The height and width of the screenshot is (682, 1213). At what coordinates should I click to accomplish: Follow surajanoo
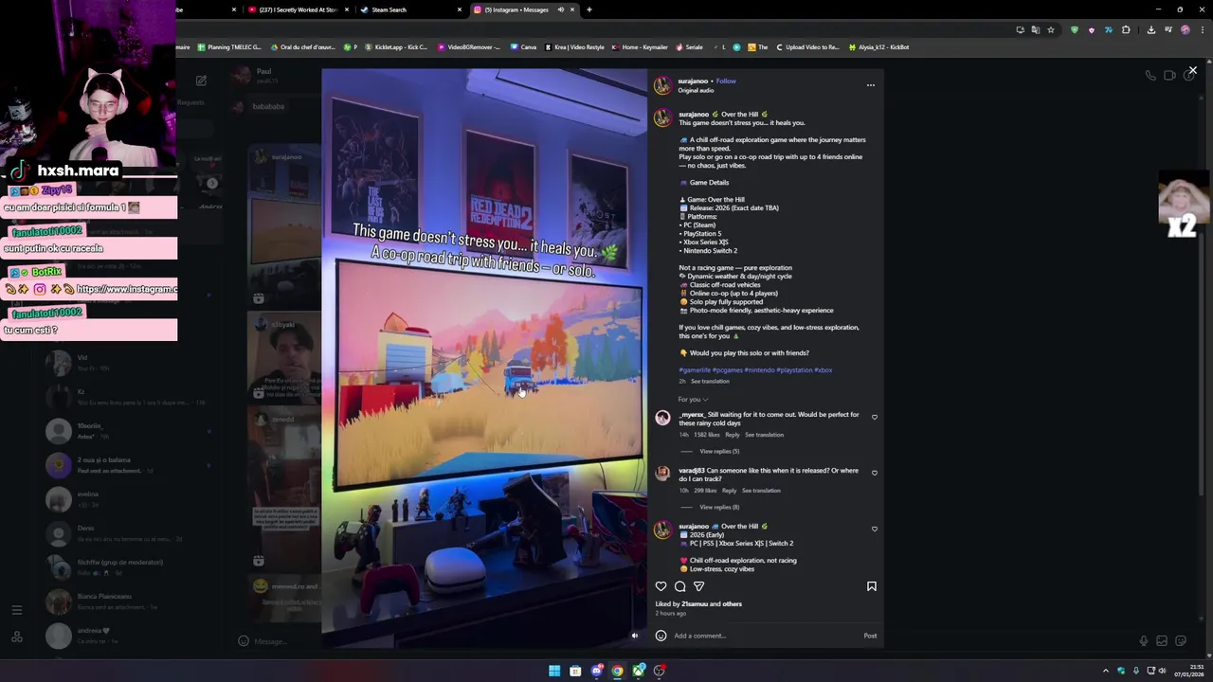click(726, 81)
